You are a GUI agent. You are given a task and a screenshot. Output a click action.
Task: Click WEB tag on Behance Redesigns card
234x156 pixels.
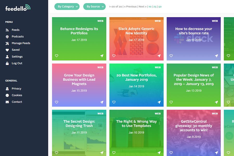coord(100,21)
